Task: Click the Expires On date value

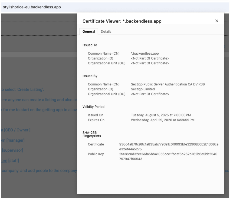Action: click(x=162, y=120)
